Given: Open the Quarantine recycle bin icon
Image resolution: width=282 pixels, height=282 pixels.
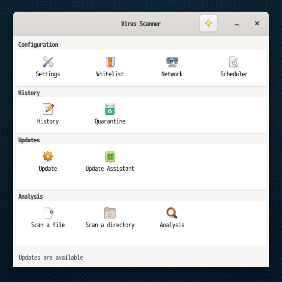Looking at the screenshot, I should (110, 109).
